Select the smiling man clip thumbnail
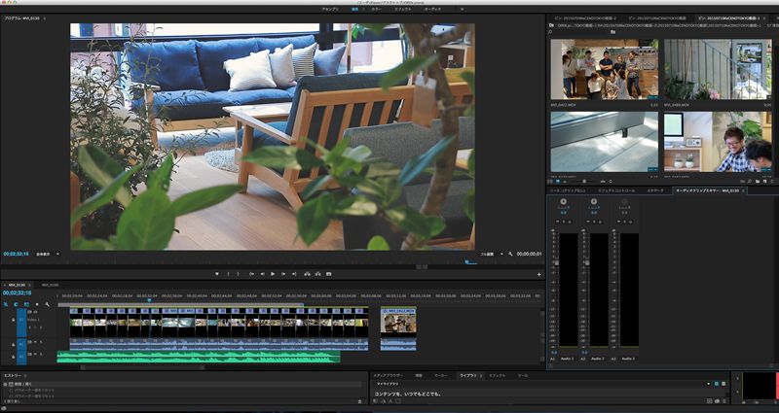Screen dimensions: 779x413 tap(718, 142)
